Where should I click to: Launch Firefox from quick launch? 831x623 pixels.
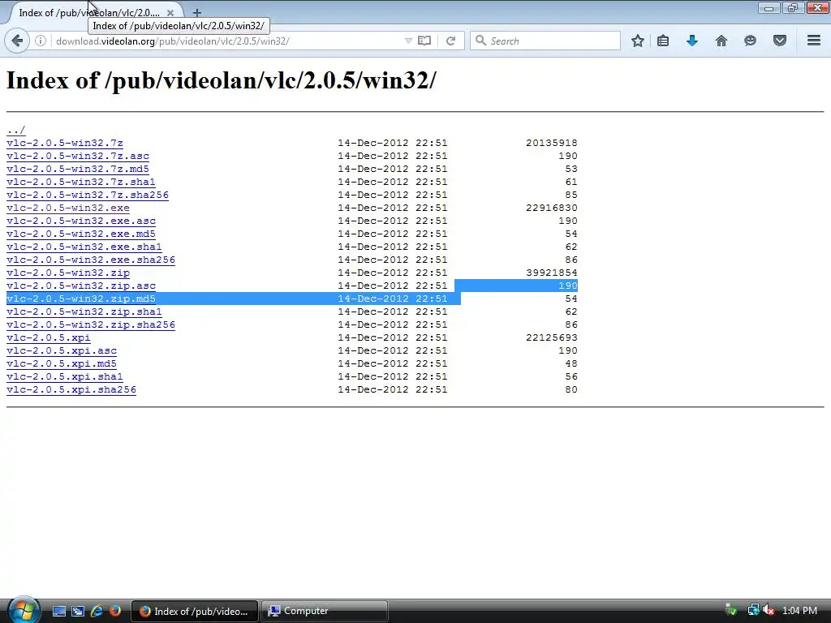coord(114,611)
